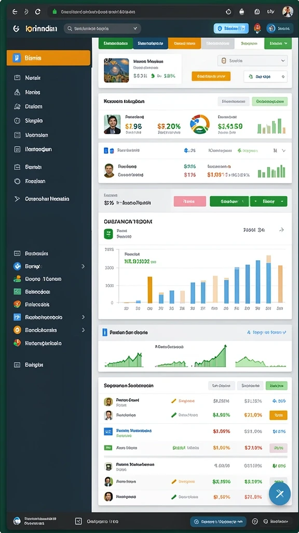The image size is (299, 533).
Task: Open the dropdown box in the top card
Action: pos(252,61)
